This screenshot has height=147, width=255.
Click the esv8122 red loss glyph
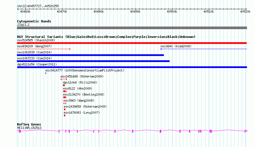pos(65,91)
